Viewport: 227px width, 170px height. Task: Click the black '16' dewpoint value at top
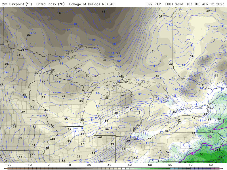click(x=59, y=13)
